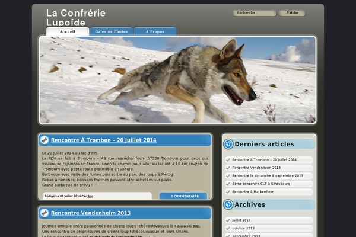This screenshot has height=237, width=356.
Task: Click the paw icon next to Archives heading
Action: [228, 204]
